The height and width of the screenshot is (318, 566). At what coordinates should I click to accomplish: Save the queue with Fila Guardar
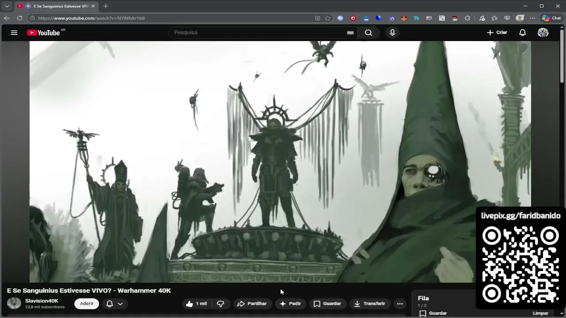(x=433, y=313)
